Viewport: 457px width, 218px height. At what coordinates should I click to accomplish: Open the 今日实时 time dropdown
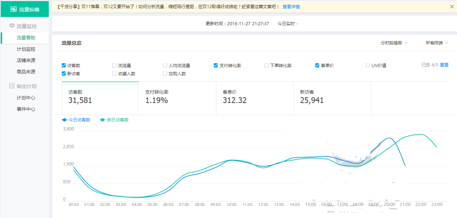[x=288, y=24]
